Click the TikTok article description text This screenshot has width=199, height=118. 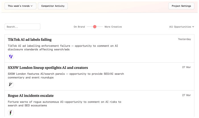(x=63, y=47)
